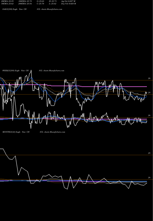
Task: Select the 50EMA value in header
Action: coord(7,4)
